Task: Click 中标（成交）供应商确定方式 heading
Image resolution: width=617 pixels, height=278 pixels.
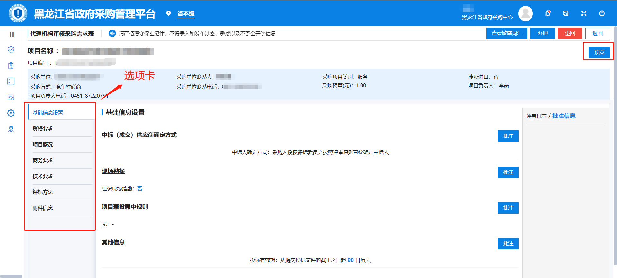Action: 139,135
